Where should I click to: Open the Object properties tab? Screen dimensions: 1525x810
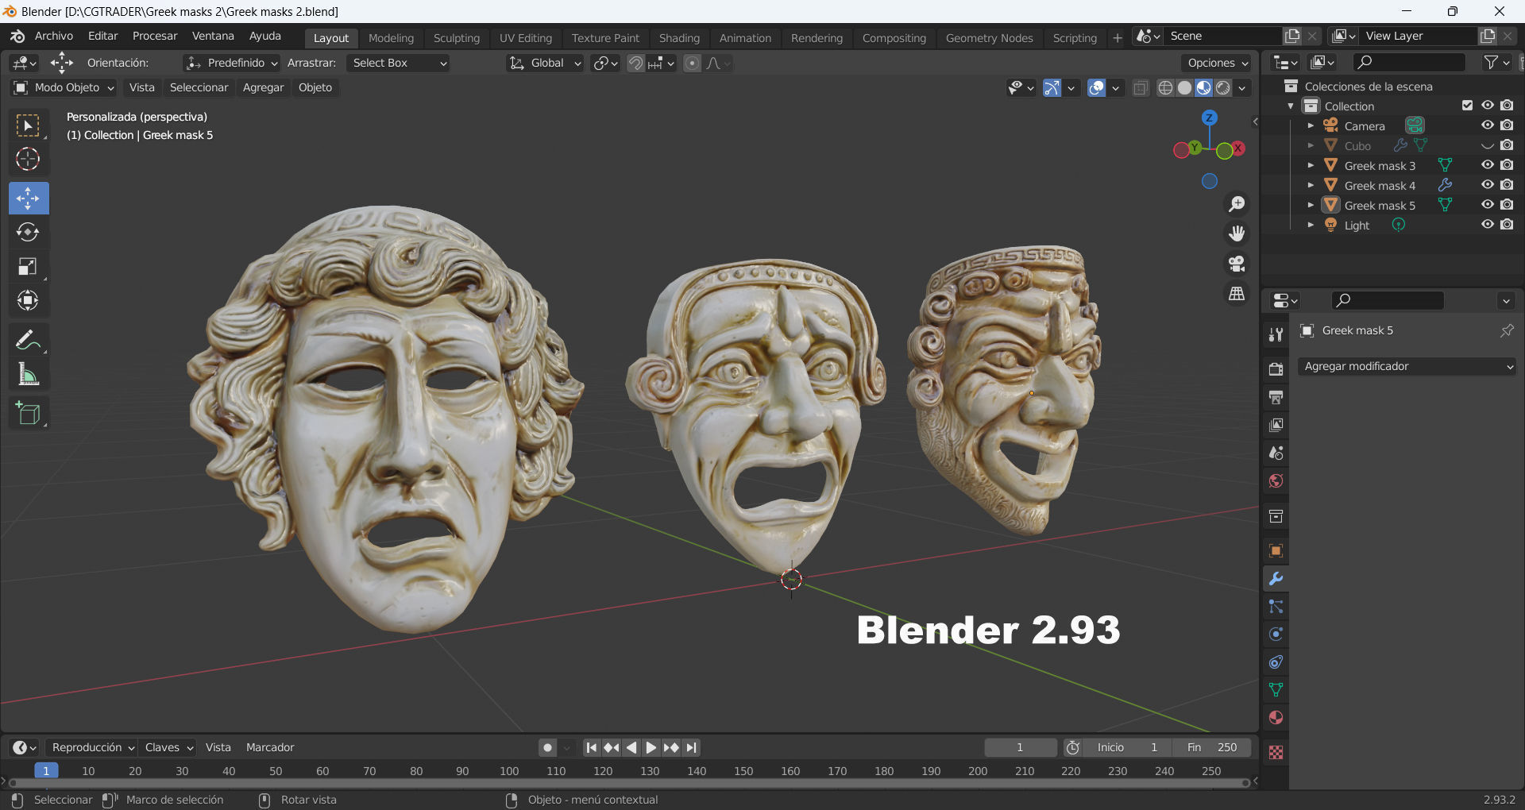pos(1276,551)
